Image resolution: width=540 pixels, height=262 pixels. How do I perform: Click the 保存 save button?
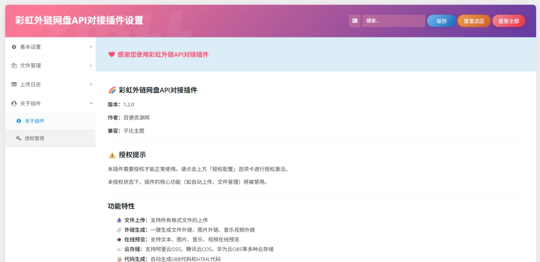pyautogui.click(x=441, y=21)
